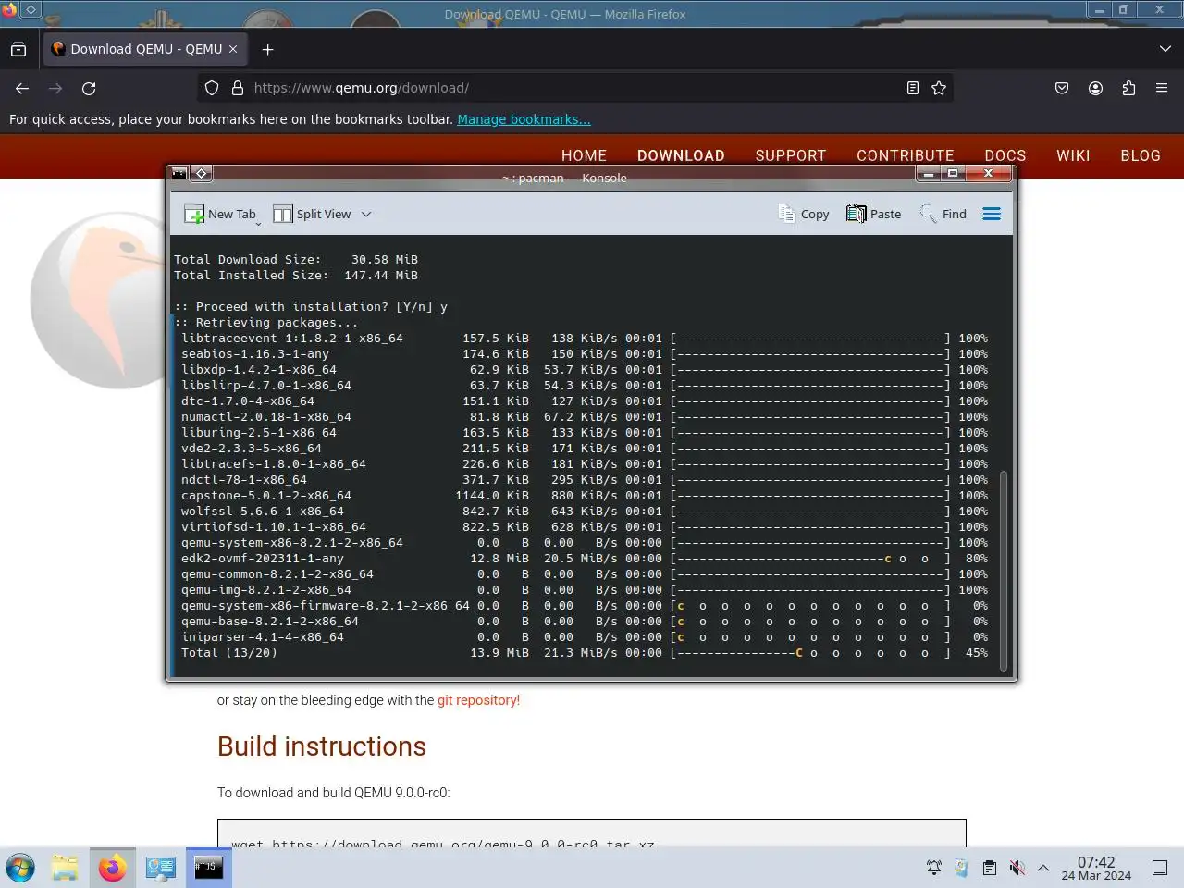Open DOWNLOAD in QEMU navigation
The width and height of the screenshot is (1184, 888).
coord(681,155)
